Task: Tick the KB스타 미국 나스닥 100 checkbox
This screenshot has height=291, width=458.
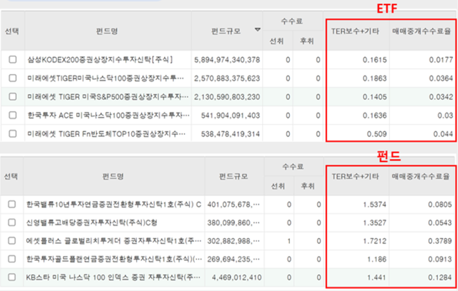Action: click(x=12, y=277)
